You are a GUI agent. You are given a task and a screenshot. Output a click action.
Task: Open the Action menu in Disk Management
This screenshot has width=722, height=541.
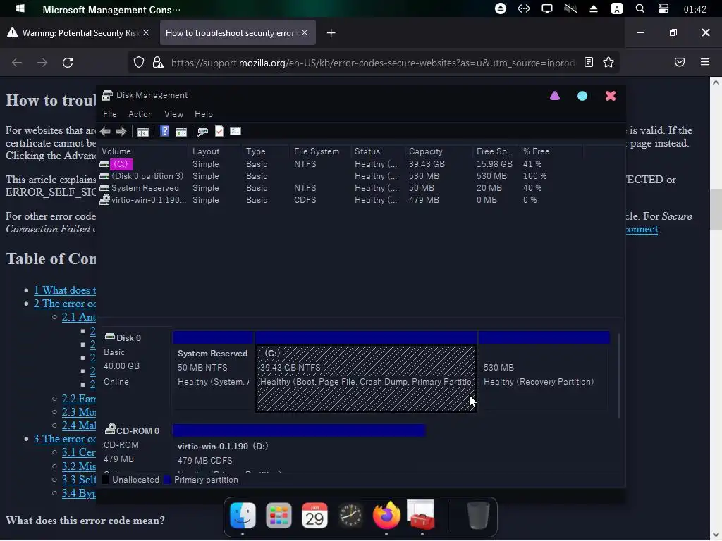pos(140,114)
